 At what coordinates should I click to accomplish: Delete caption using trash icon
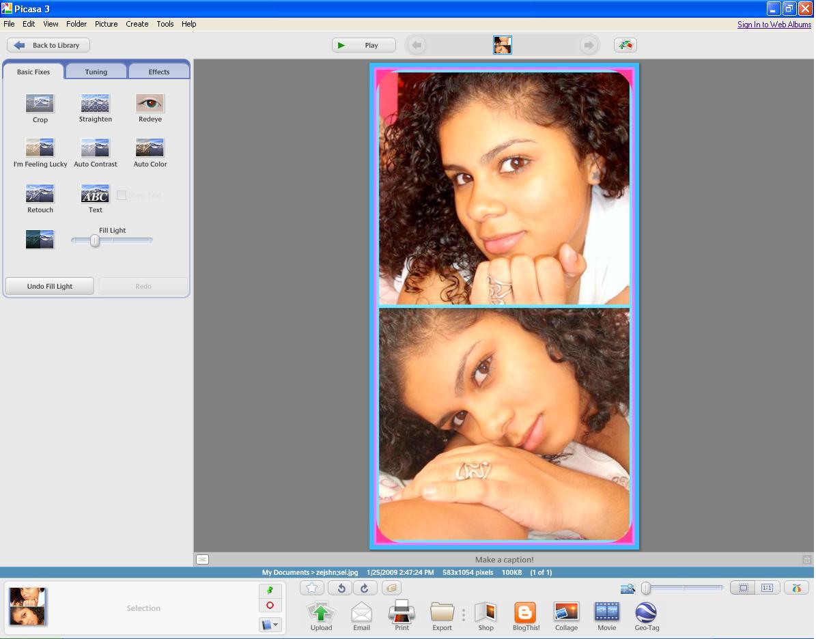tap(806, 559)
